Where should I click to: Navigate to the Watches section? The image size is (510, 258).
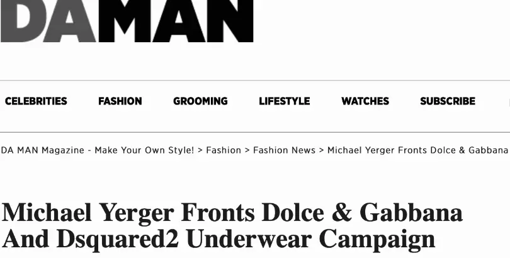tap(365, 101)
